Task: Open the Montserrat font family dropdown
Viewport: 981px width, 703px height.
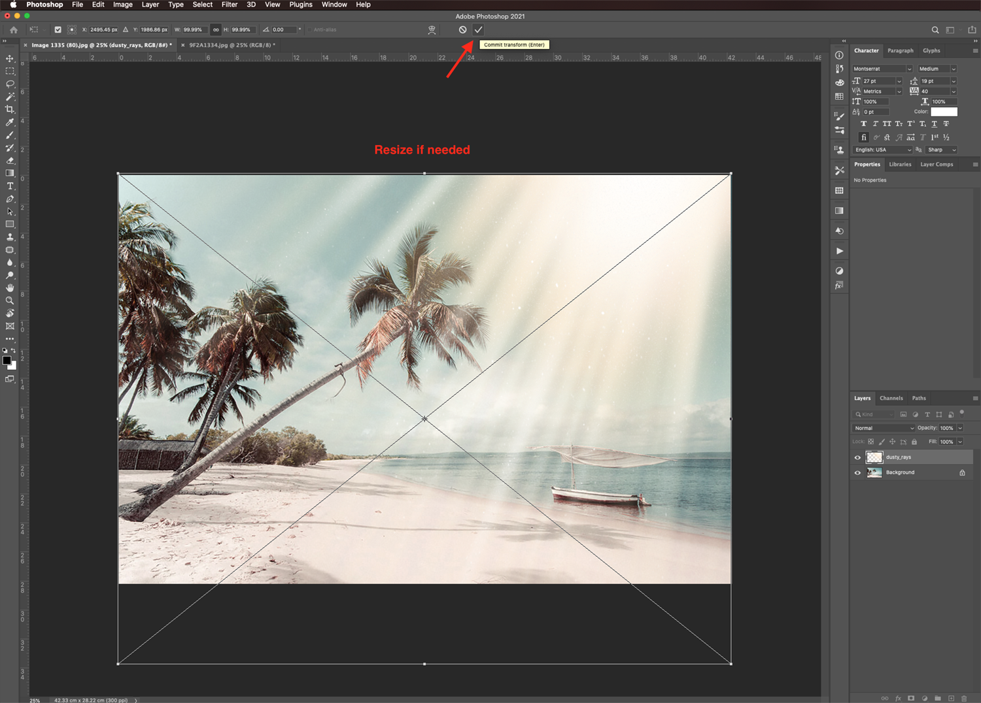Action: pyautogui.click(x=882, y=69)
